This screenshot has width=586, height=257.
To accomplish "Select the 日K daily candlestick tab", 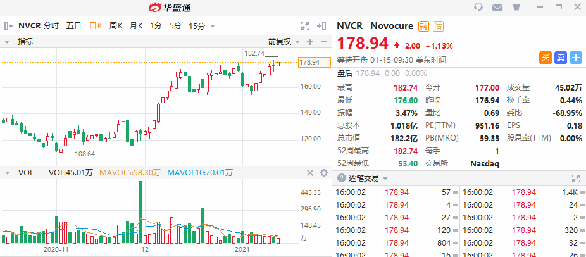I will 96,26.
